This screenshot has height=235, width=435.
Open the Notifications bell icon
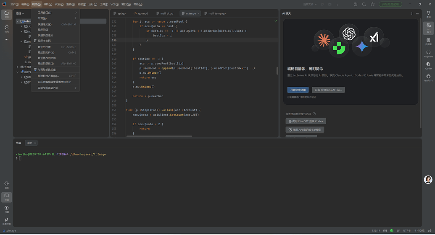(428, 14)
